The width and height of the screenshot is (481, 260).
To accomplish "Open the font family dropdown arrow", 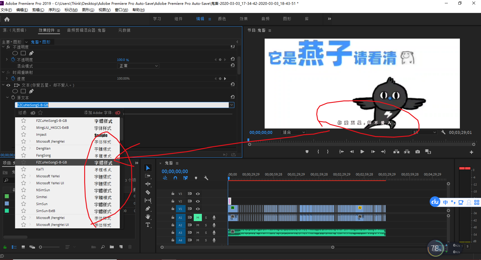I will (x=231, y=105).
